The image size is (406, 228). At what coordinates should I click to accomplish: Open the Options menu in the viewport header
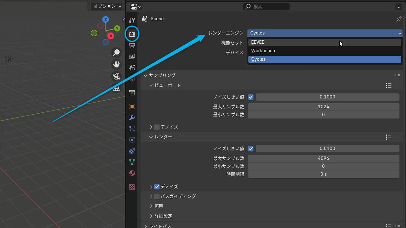106,6
